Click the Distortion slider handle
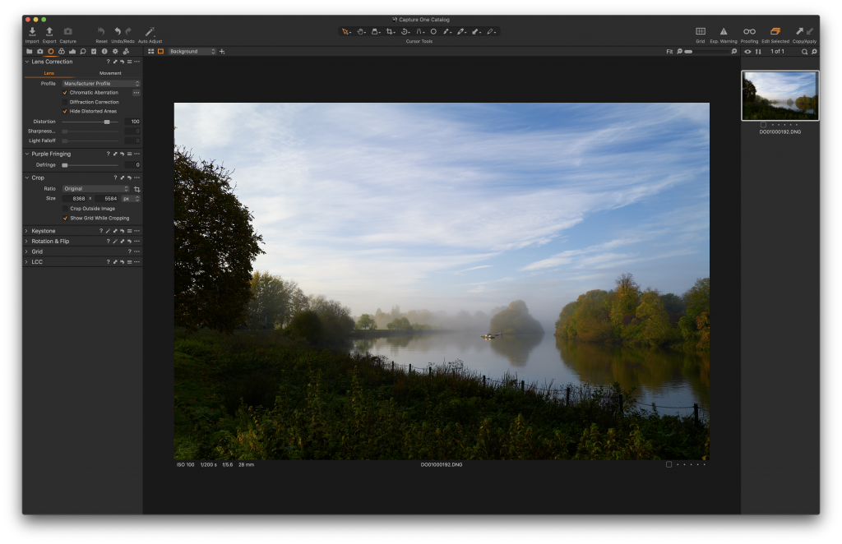842x544 pixels. tap(107, 122)
